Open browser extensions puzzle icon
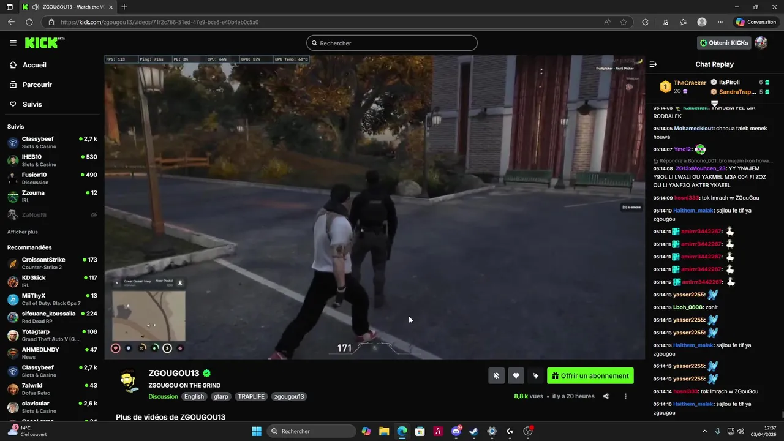The image size is (784, 441). pyautogui.click(x=645, y=22)
